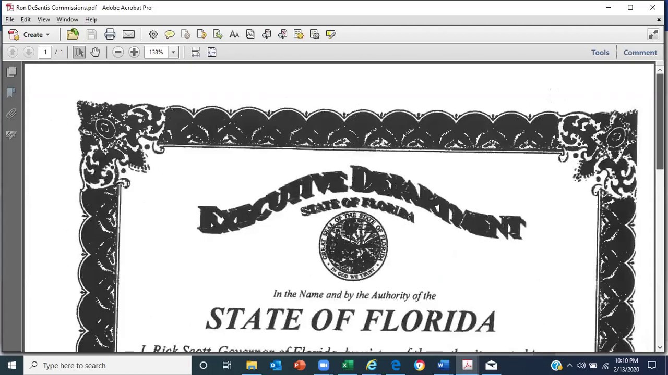Click the highlight text pencil icon
Image resolution: width=668 pixels, height=375 pixels.
point(331,34)
